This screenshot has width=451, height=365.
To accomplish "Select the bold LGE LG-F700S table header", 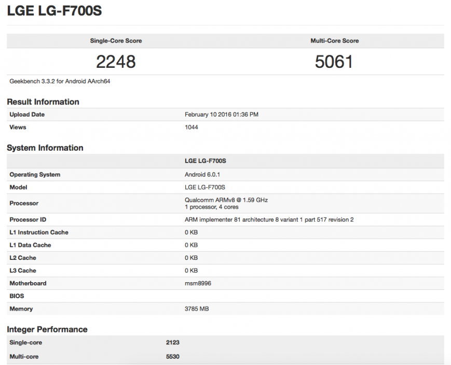I will coord(206,161).
